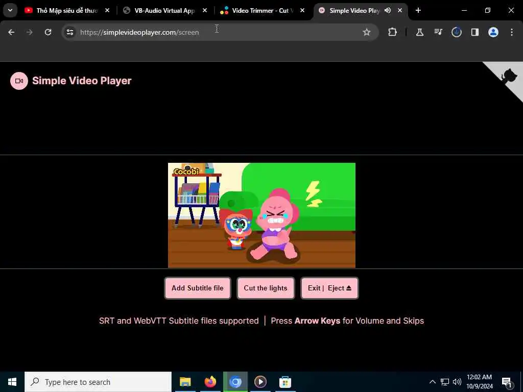The width and height of the screenshot is (523, 392).
Task: Close the Video Trimmer tab
Action: [302, 11]
